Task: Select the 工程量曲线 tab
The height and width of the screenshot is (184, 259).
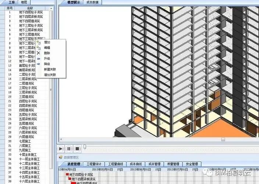Action: pos(116,164)
